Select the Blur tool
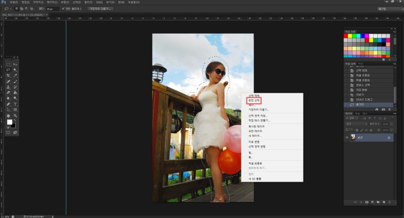404x218 pixels. [x=8, y=98]
